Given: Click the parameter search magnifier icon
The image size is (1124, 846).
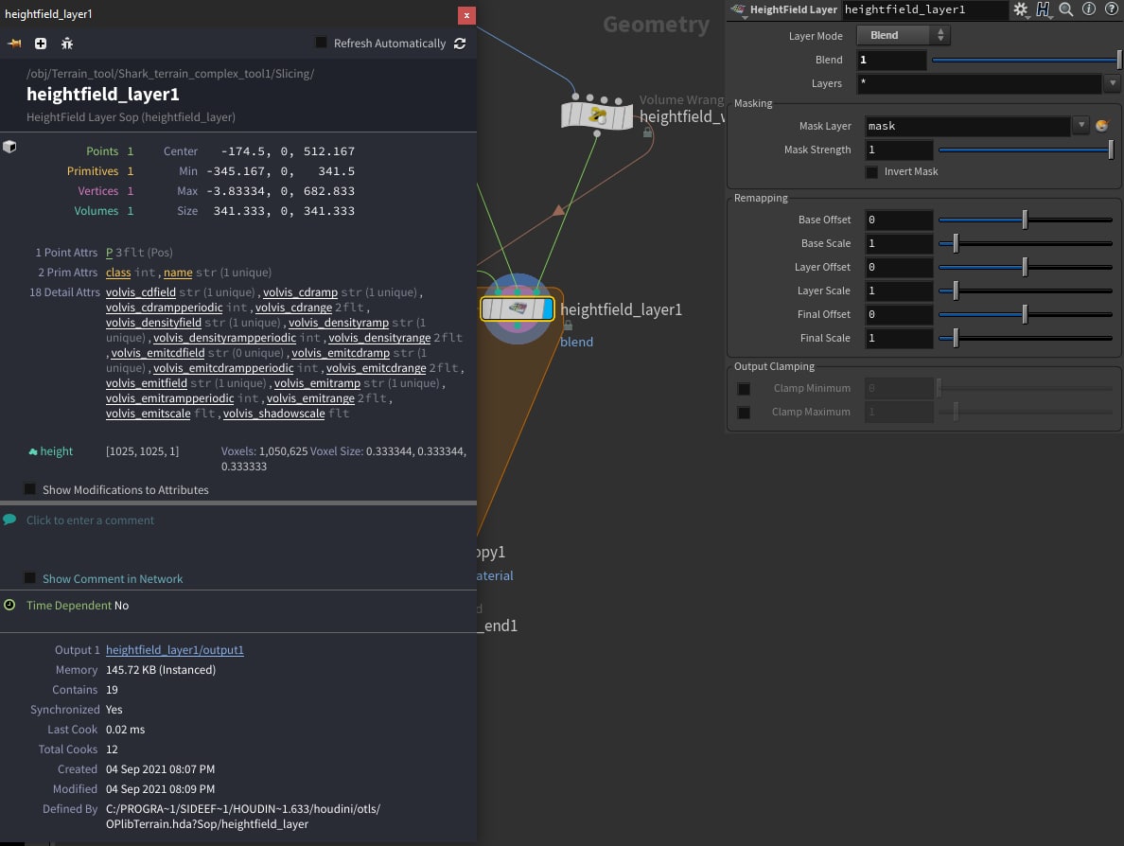Looking at the screenshot, I should point(1066,9).
